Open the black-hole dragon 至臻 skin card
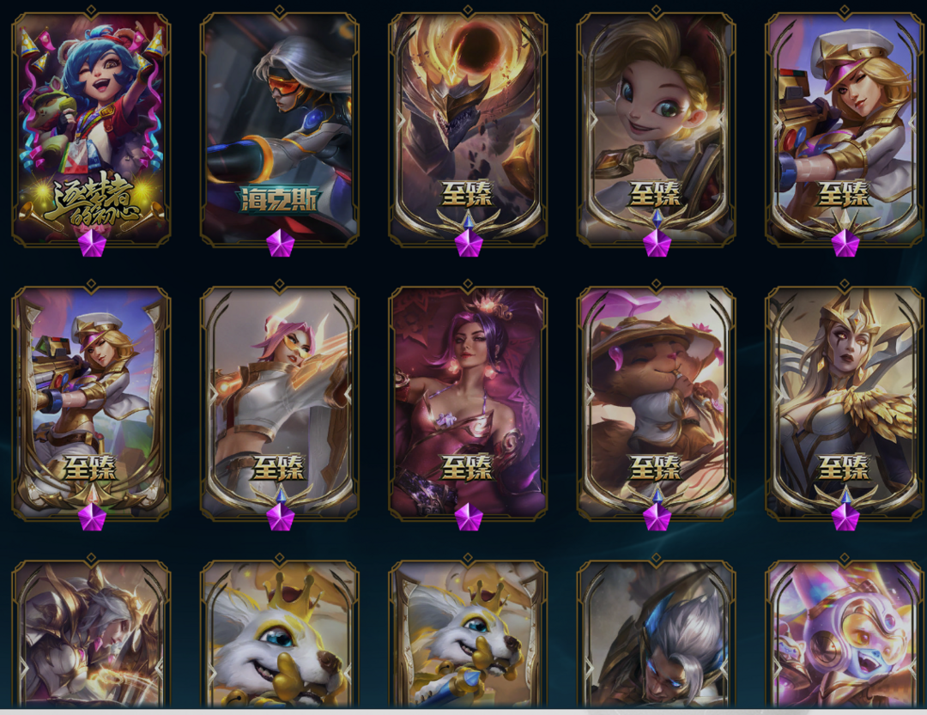 tap(468, 129)
